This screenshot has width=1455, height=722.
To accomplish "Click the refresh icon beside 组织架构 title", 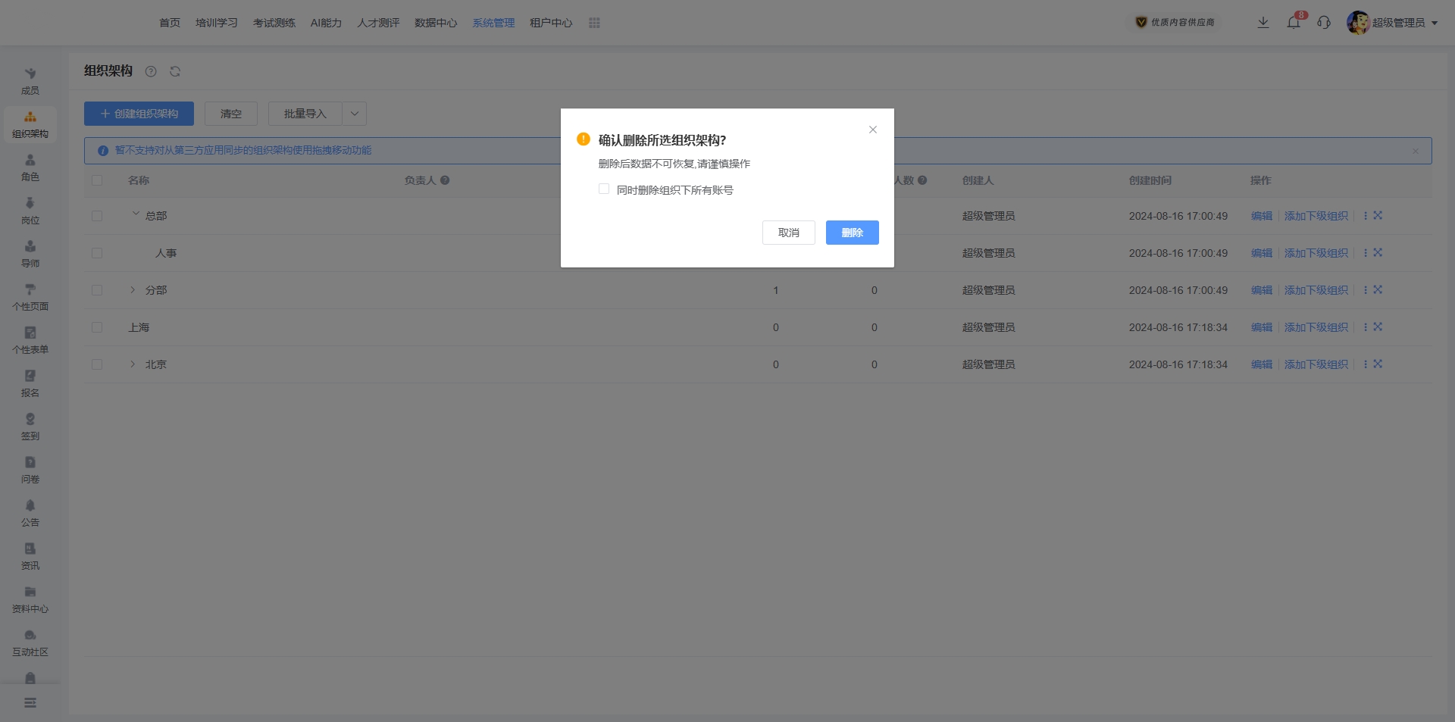I will point(175,71).
